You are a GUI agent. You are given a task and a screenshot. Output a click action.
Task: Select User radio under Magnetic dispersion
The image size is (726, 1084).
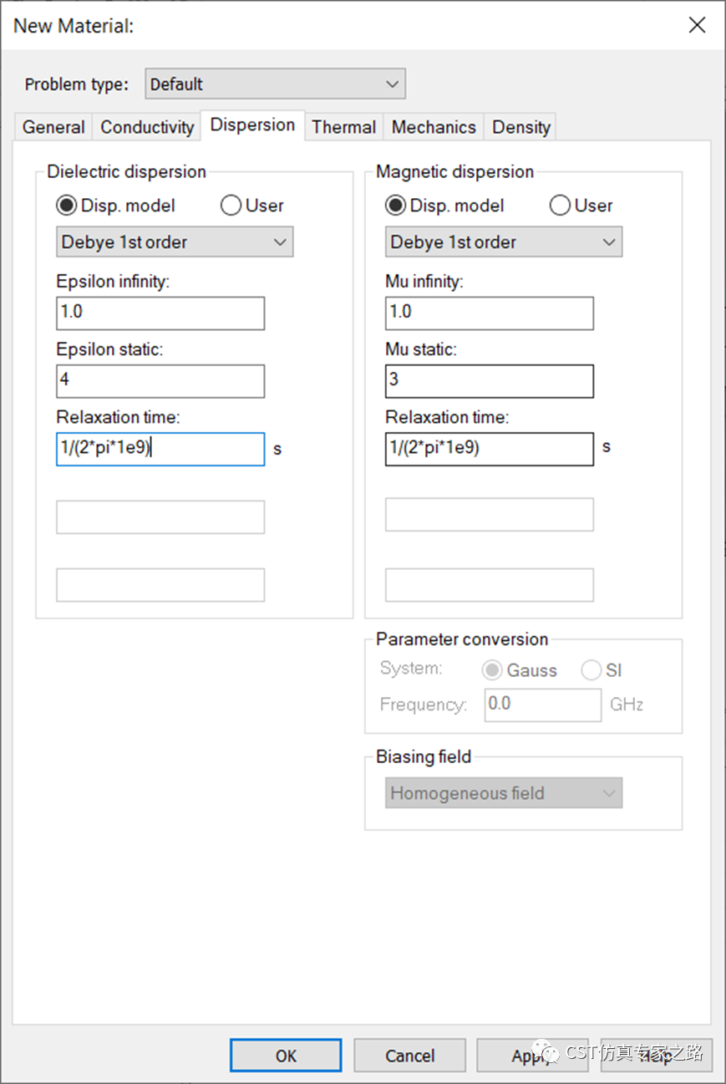click(561, 206)
